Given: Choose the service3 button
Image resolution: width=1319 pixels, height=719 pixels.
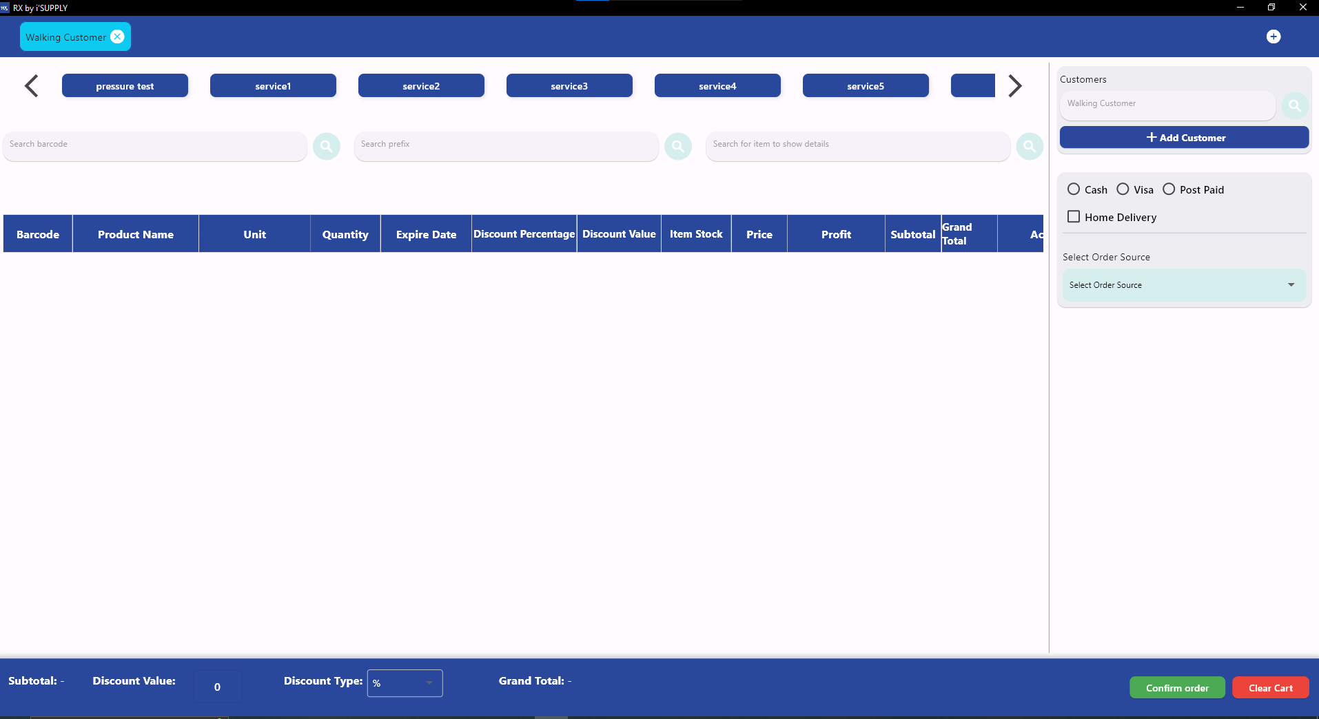Looking at the screenshot, I should coord(569,85).
